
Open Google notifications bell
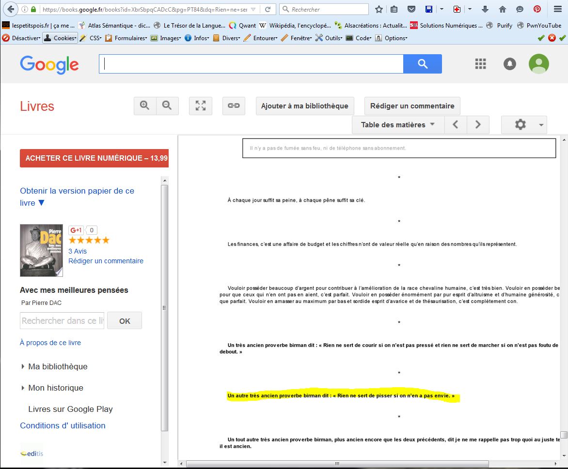coord(509,64)
